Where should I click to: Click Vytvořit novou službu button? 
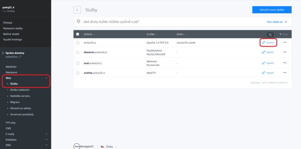click(x=272, y=10)
